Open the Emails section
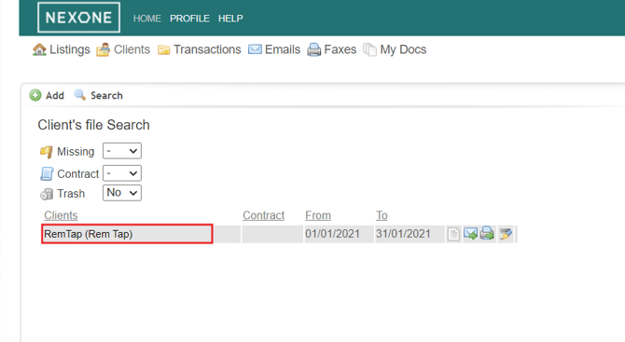Viewport: 625px width, 342px height. (274, 49)
